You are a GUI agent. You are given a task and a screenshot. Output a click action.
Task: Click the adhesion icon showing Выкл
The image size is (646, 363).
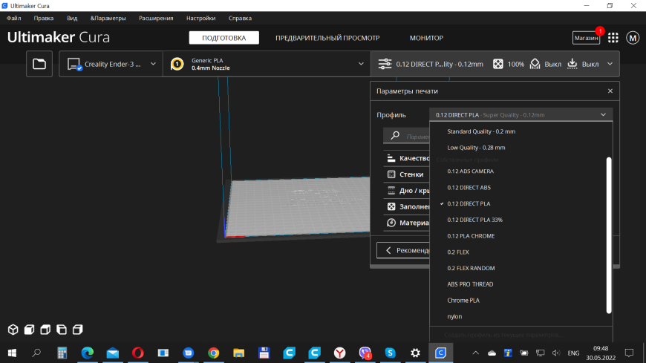[x=572, y=64]
